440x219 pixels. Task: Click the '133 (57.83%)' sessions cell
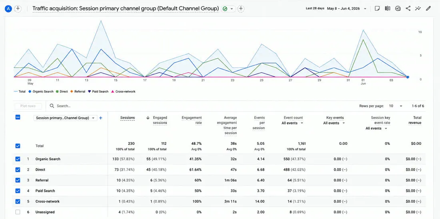click(x=123, y=159)
